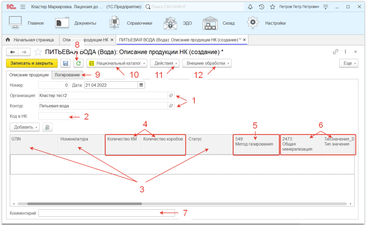This screenshot has width=366, height=225.
Task: Expand the Национальный каталог dropdown
Action: pos(117,63)
